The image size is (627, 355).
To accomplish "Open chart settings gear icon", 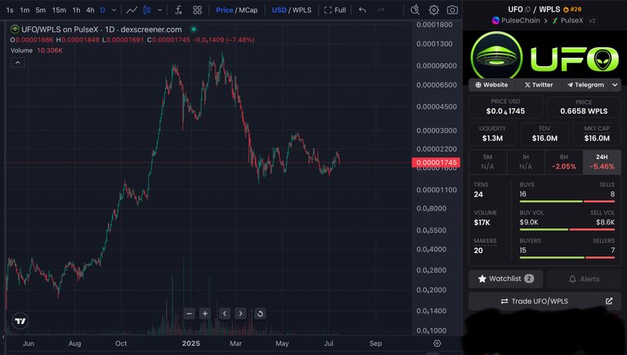I will click(x=434, y=10).
